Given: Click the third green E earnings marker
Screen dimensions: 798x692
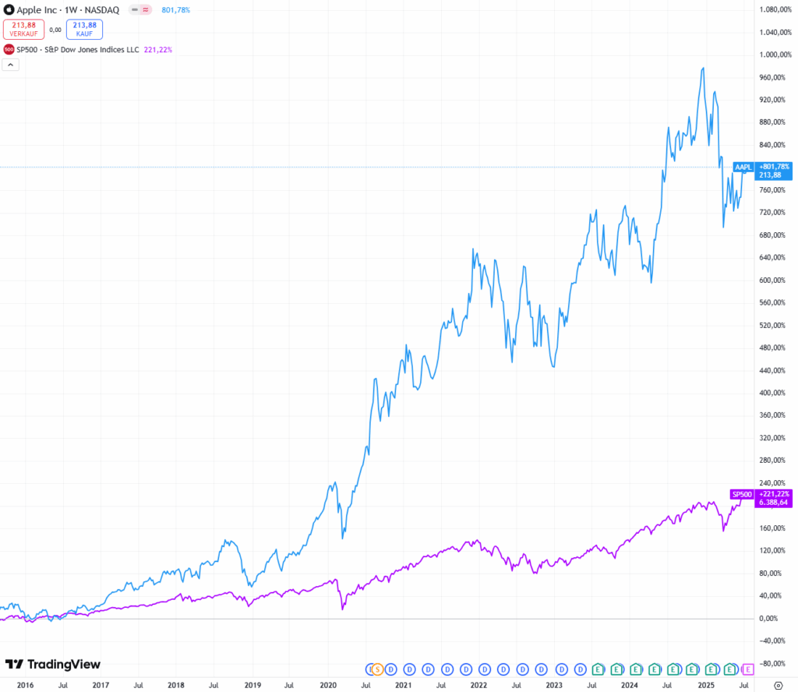Looking at the screenshot, I should (x=636, y=669).
